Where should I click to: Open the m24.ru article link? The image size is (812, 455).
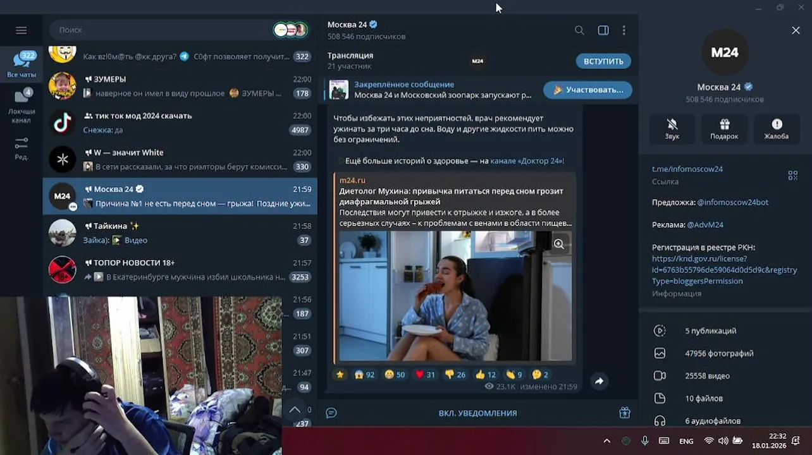coord(352,180)
